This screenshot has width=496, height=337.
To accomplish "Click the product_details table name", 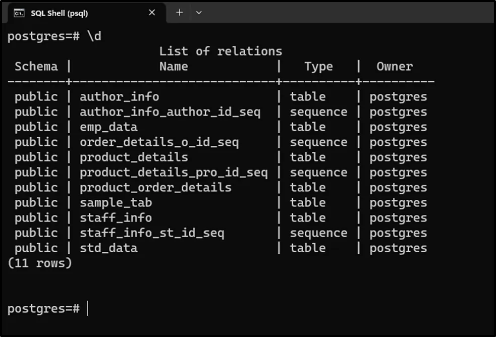I will pyautogui.click(x=134, y=157).
